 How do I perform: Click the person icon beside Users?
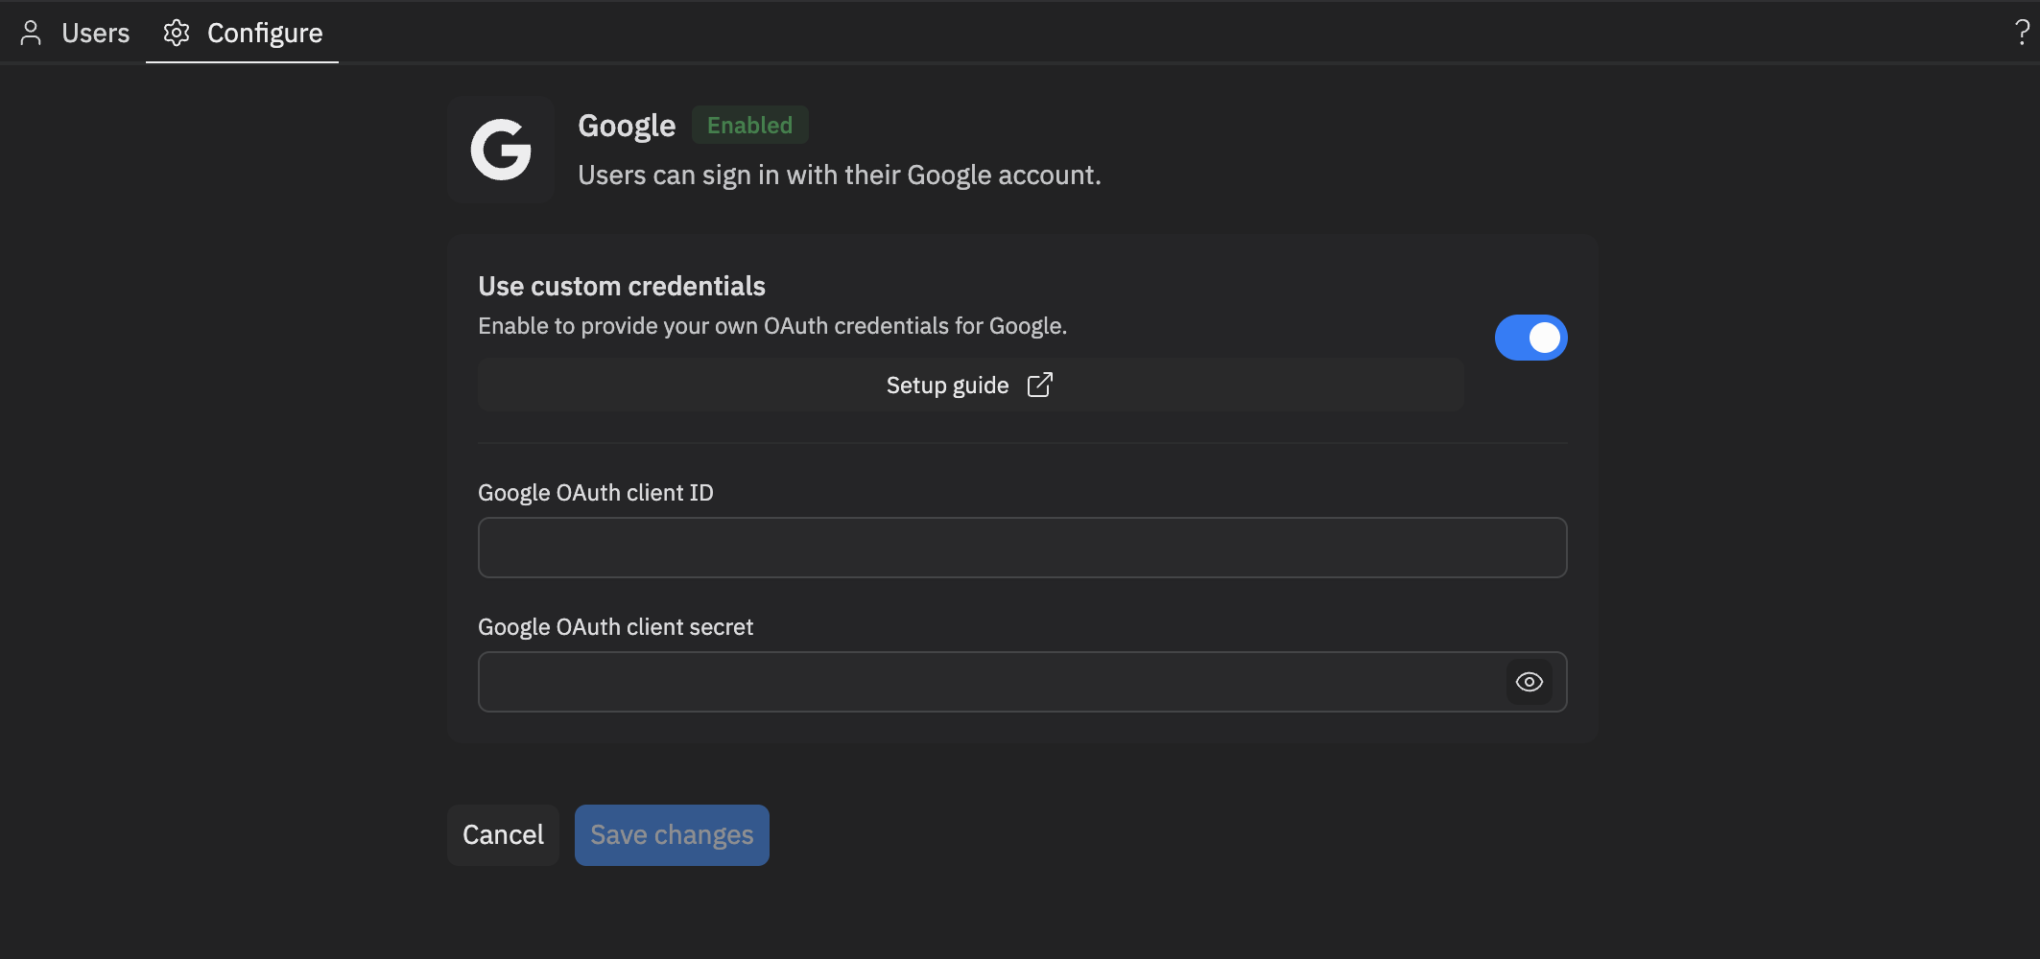click(x=32, y=32)
